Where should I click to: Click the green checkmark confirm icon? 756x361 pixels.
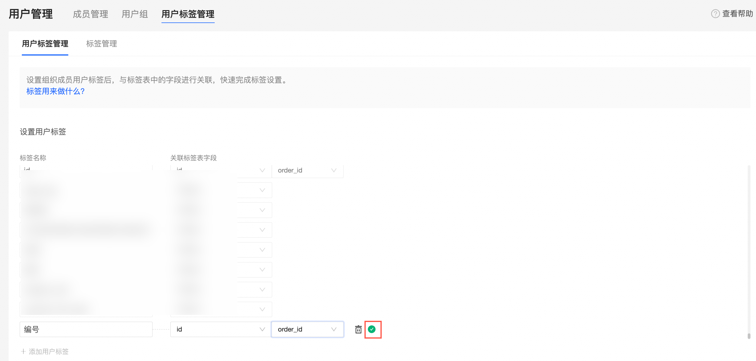pyautogui.click(x=372, y=329)
